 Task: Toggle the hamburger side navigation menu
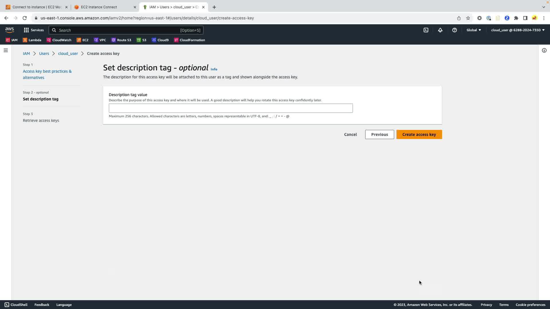click(x=6, y=50)
